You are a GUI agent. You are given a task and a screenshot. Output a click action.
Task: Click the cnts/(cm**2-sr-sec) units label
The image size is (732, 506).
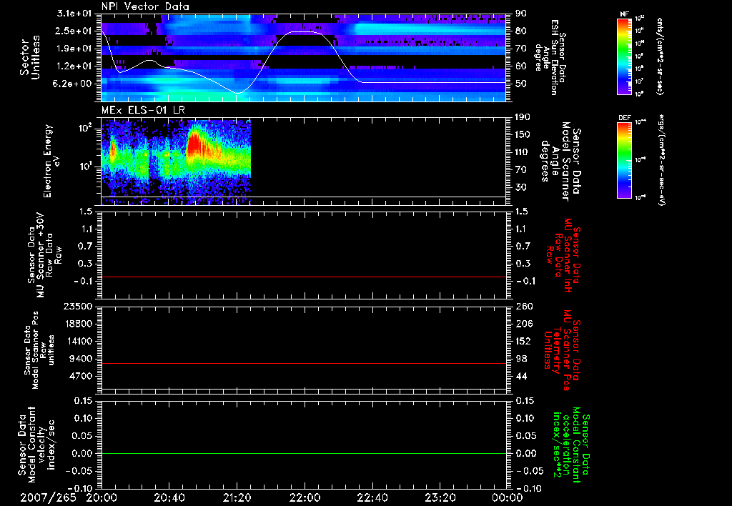tap(660, 56)
